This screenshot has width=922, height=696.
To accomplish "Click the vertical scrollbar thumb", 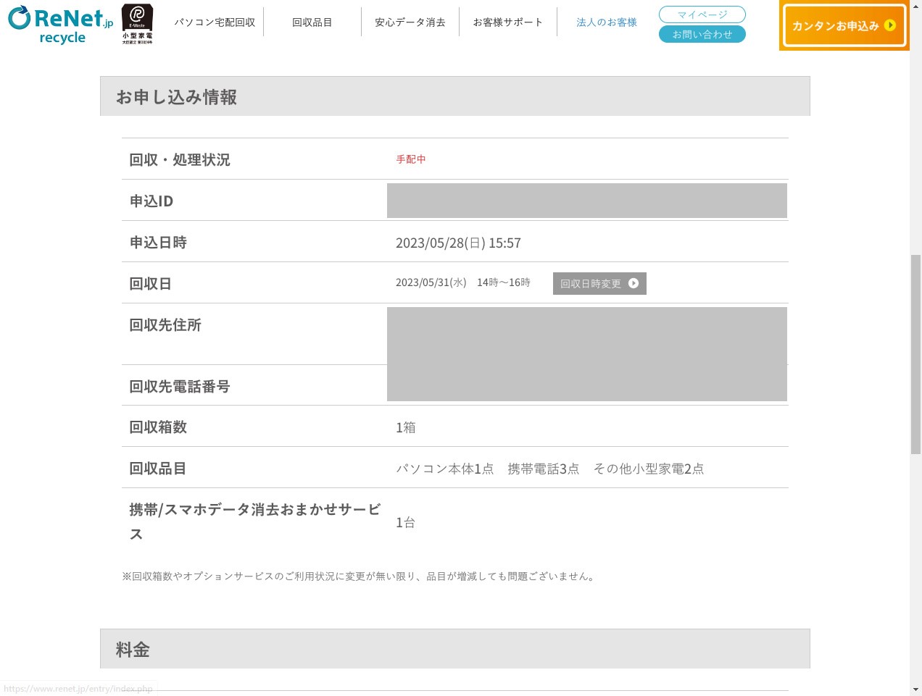I will pos(915,354).
